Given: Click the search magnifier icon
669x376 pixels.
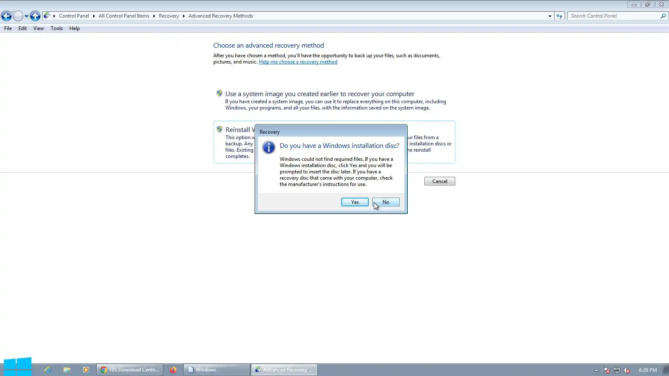Looking at the screenshot, I should coord(663,16).
